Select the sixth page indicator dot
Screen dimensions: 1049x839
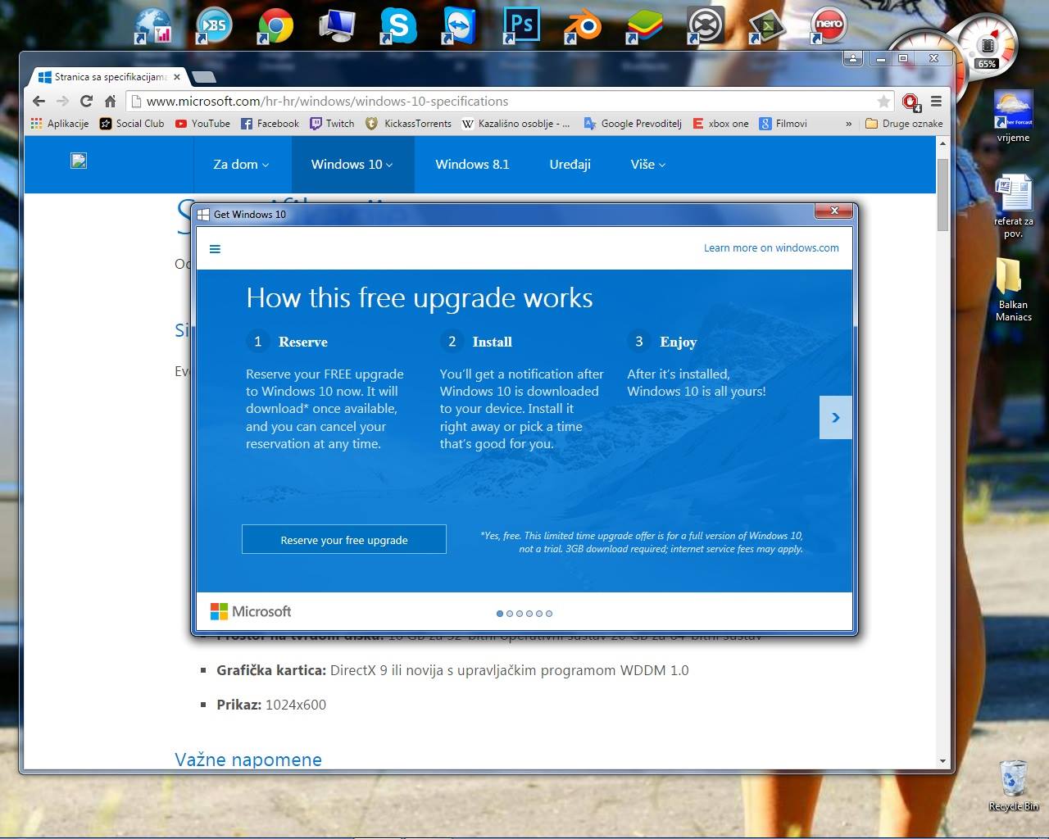(549, 613)
